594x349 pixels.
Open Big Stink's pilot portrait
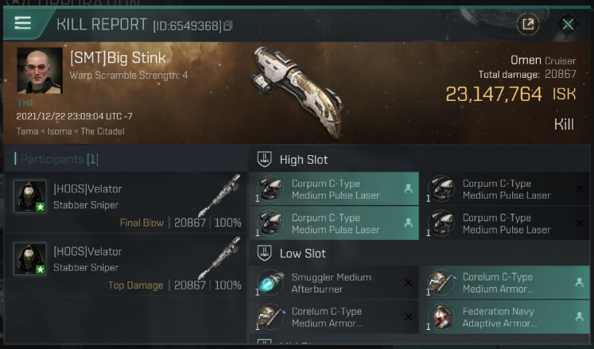39,71
